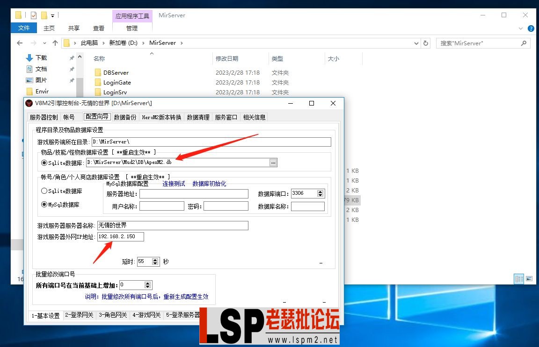Click the browse ... button beside Sqlite数据库 path
The image size is (539, 347).
pyautogui.click(x=273, y=163)
